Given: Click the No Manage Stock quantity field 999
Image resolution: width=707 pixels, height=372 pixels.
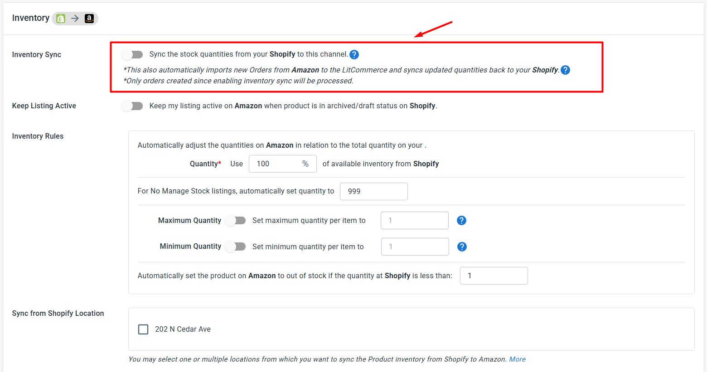Looking at the screenshot, I should click(x=374, y=192).
